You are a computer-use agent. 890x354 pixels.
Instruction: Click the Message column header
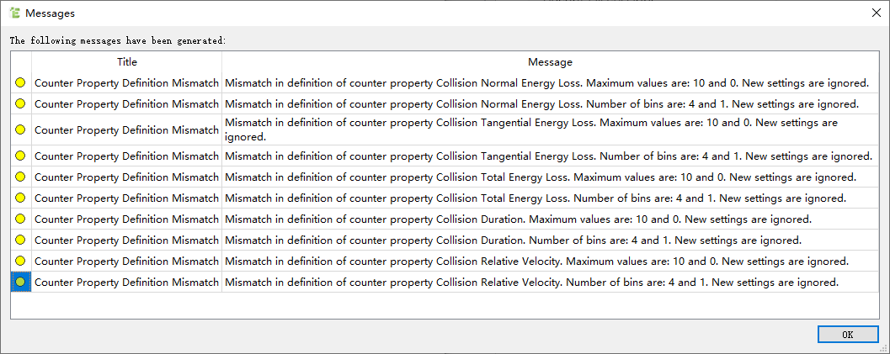[x=550, y=61]
